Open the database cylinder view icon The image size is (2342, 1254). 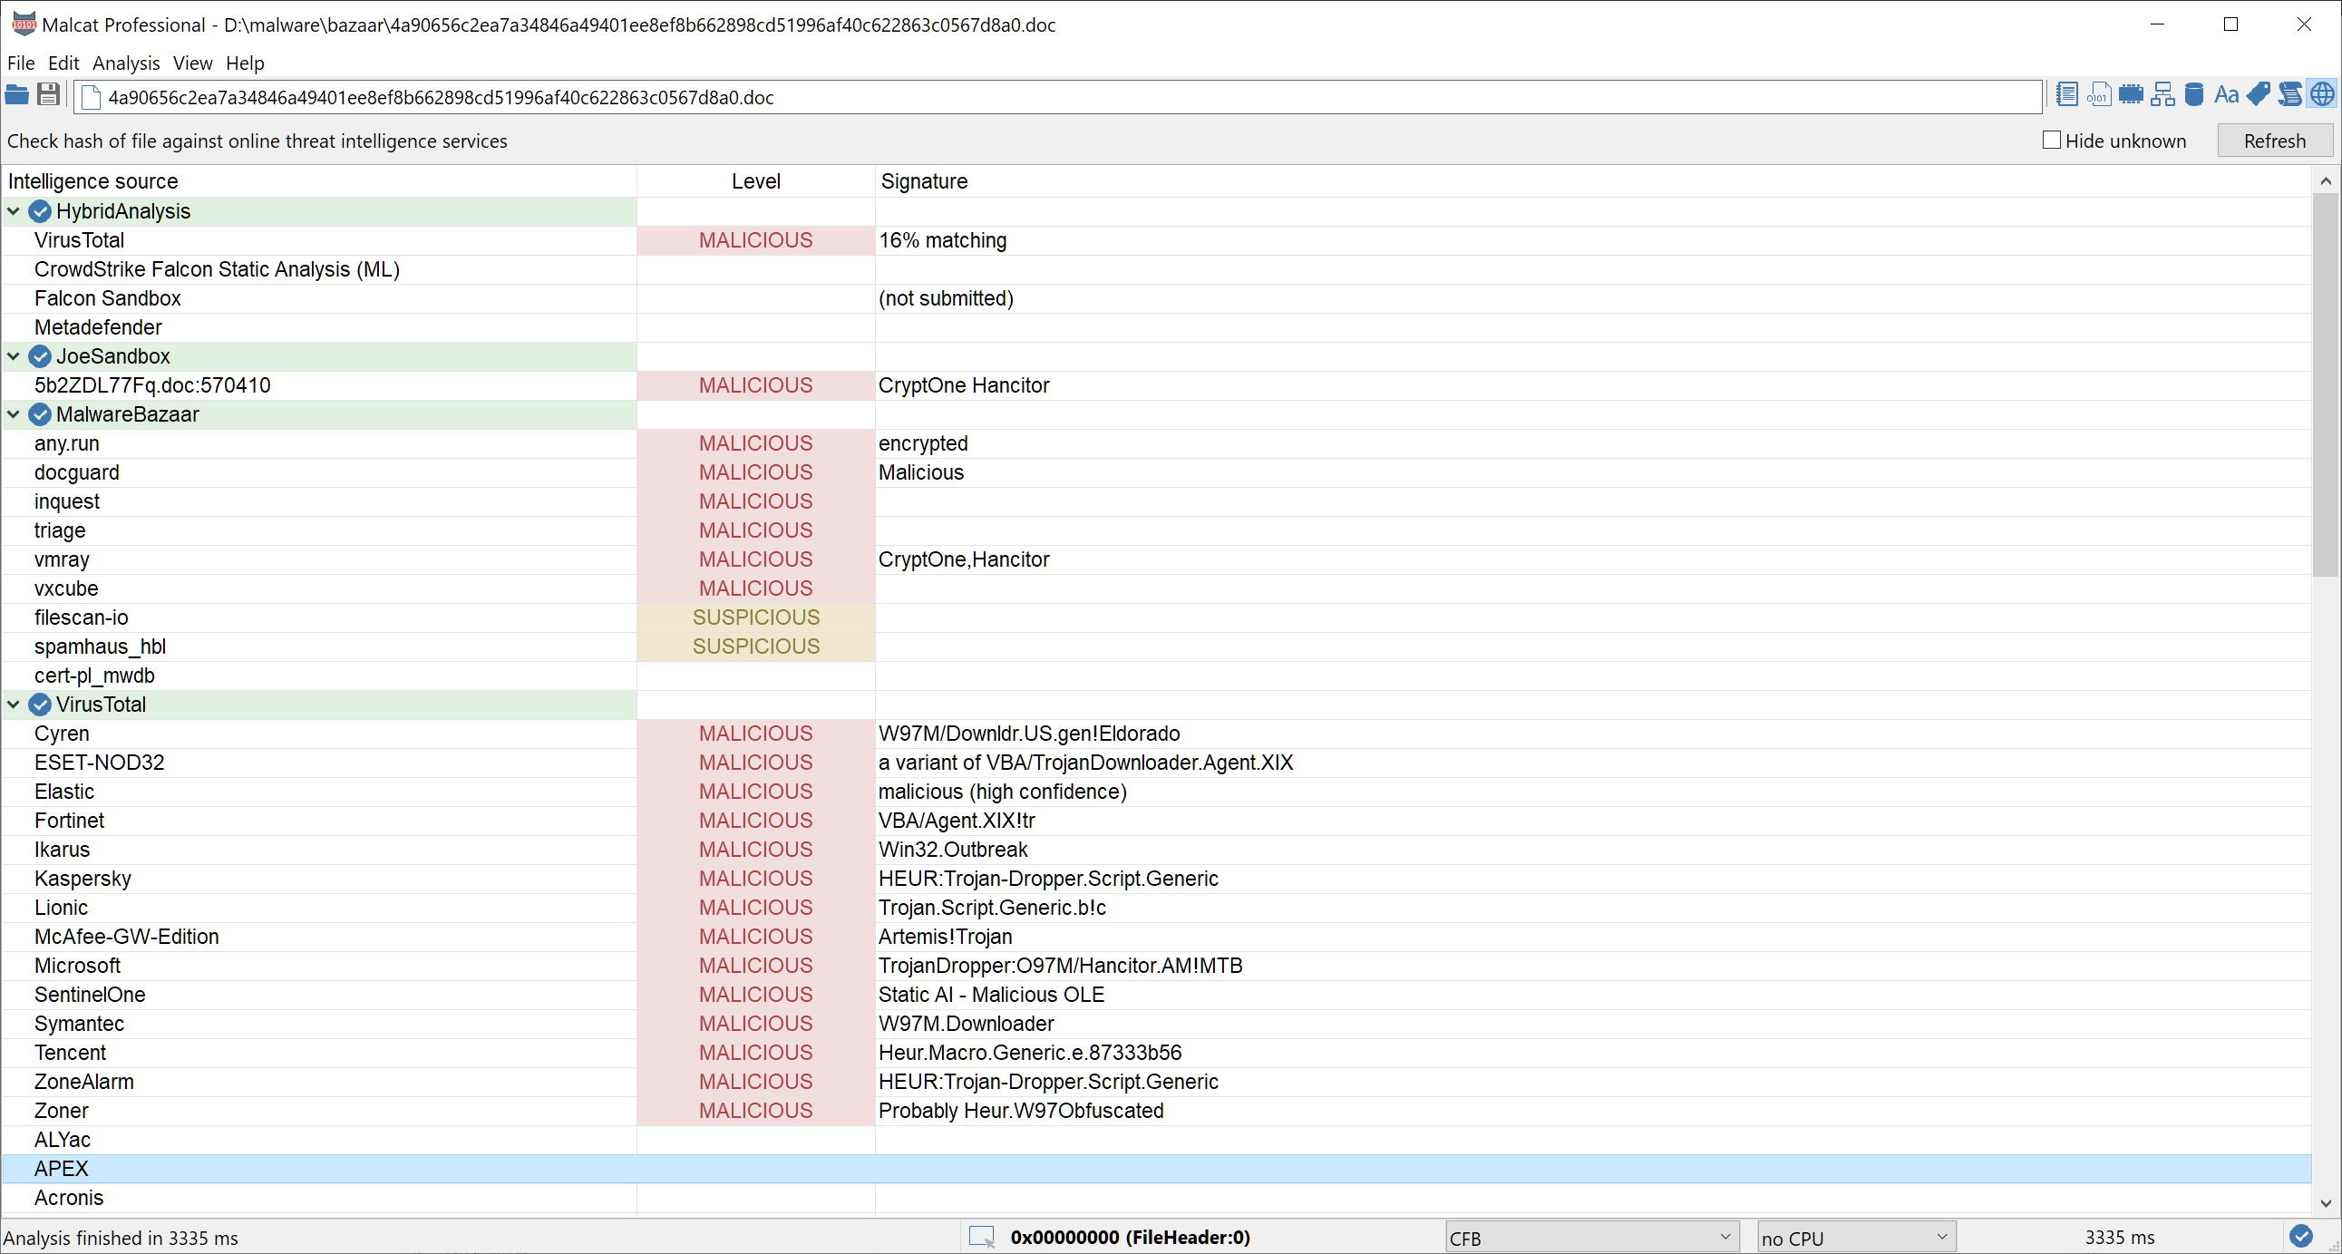[2194, 94]
